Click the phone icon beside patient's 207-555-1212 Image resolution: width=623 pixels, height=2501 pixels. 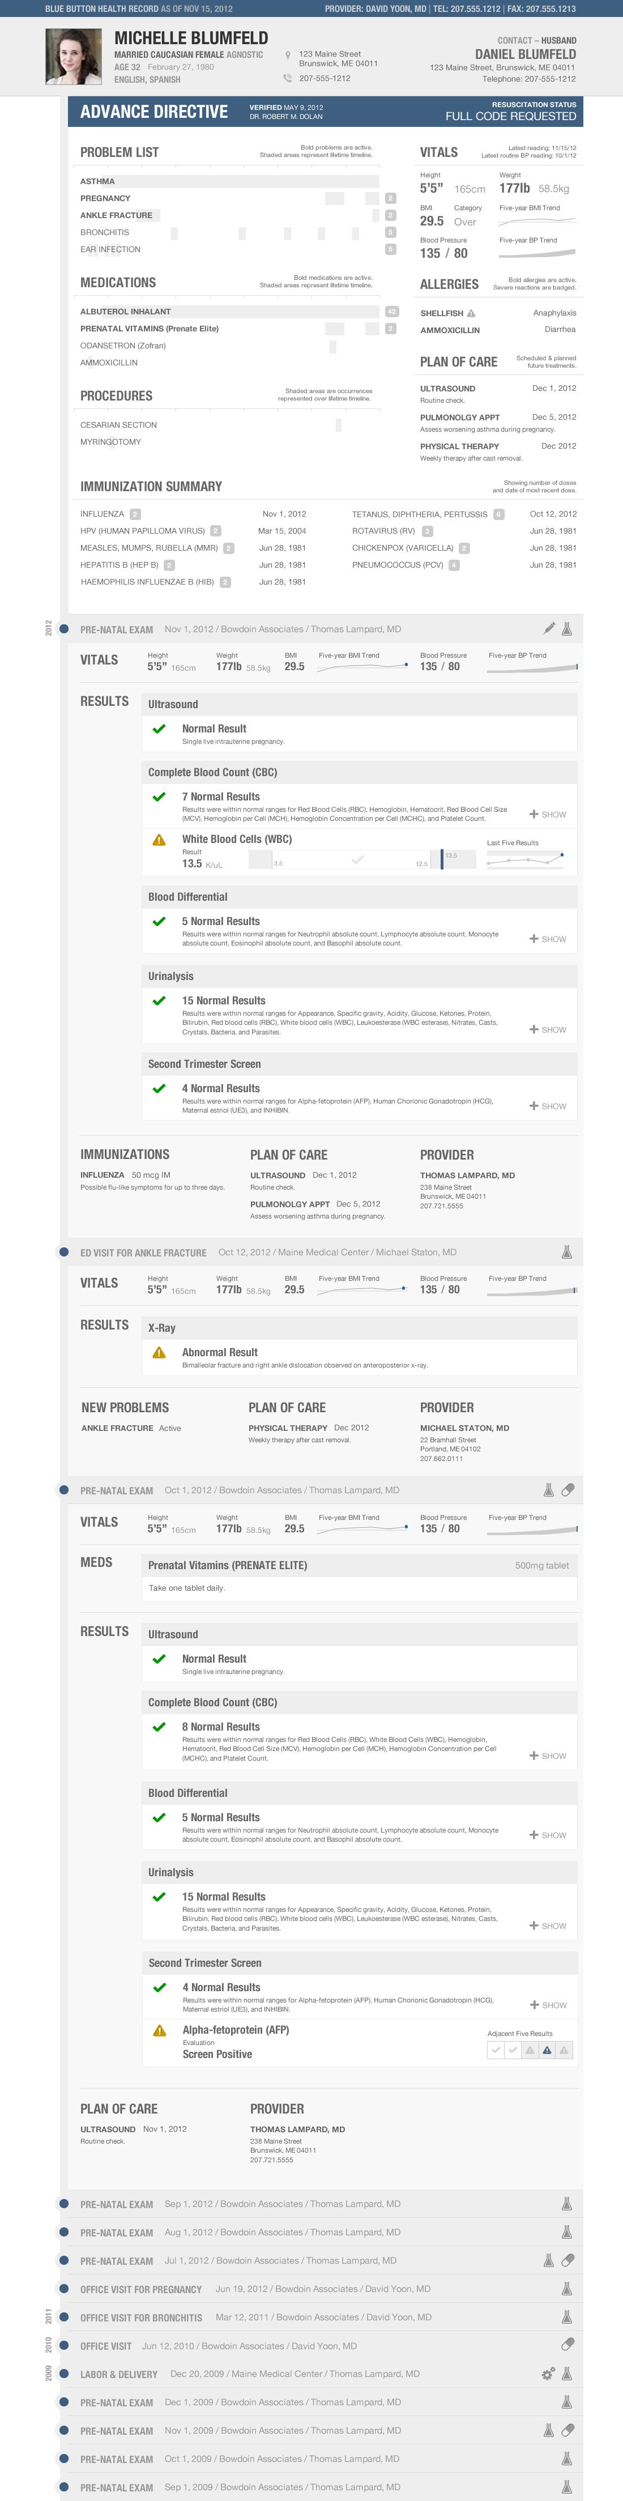287,78
